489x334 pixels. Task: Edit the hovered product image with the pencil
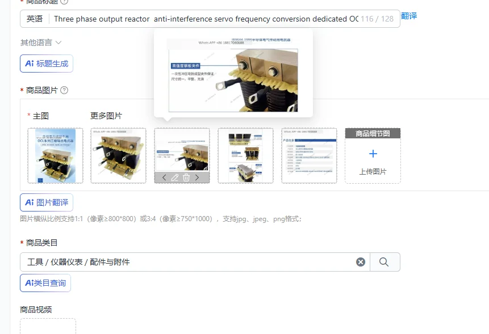pyautogui.click(x=175, y=177)
